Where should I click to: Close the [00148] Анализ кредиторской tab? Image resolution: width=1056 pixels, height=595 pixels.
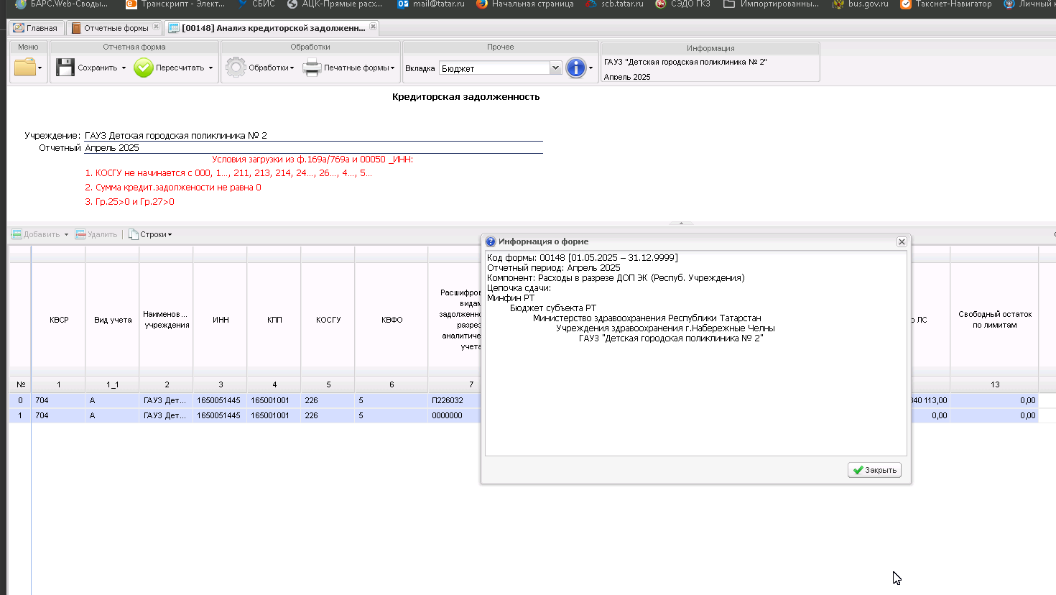click(x=373, y=27)
